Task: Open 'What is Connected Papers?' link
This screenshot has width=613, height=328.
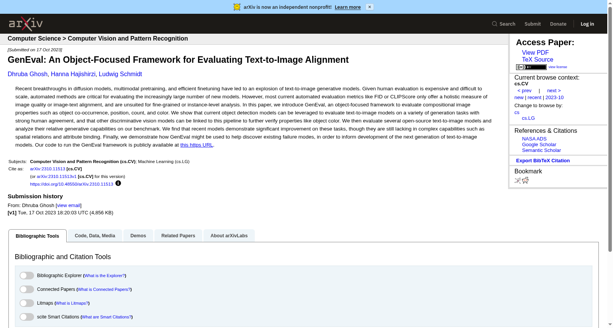Action: pyautogui.click(x=104, y=289)
